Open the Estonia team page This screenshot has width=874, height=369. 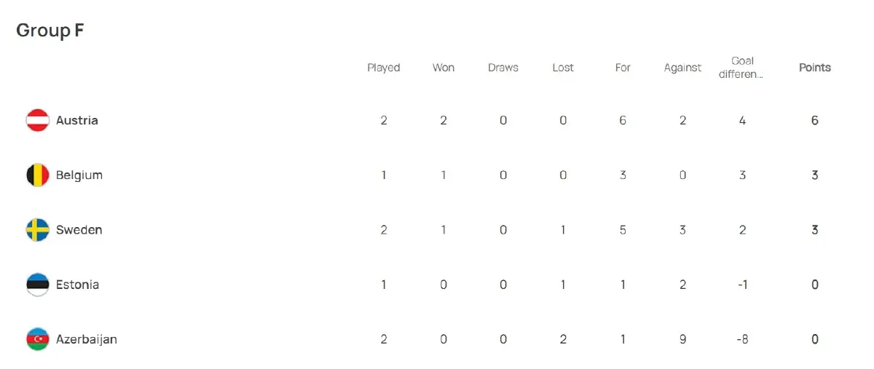(77, 285)
